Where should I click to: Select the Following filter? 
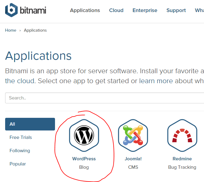20,151
